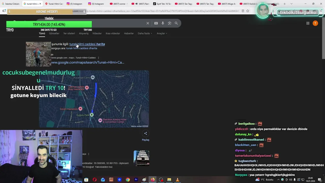This screenshot has width=325, height=183.
Task: Select the Tümü results tab
Action: click(42, 33)
